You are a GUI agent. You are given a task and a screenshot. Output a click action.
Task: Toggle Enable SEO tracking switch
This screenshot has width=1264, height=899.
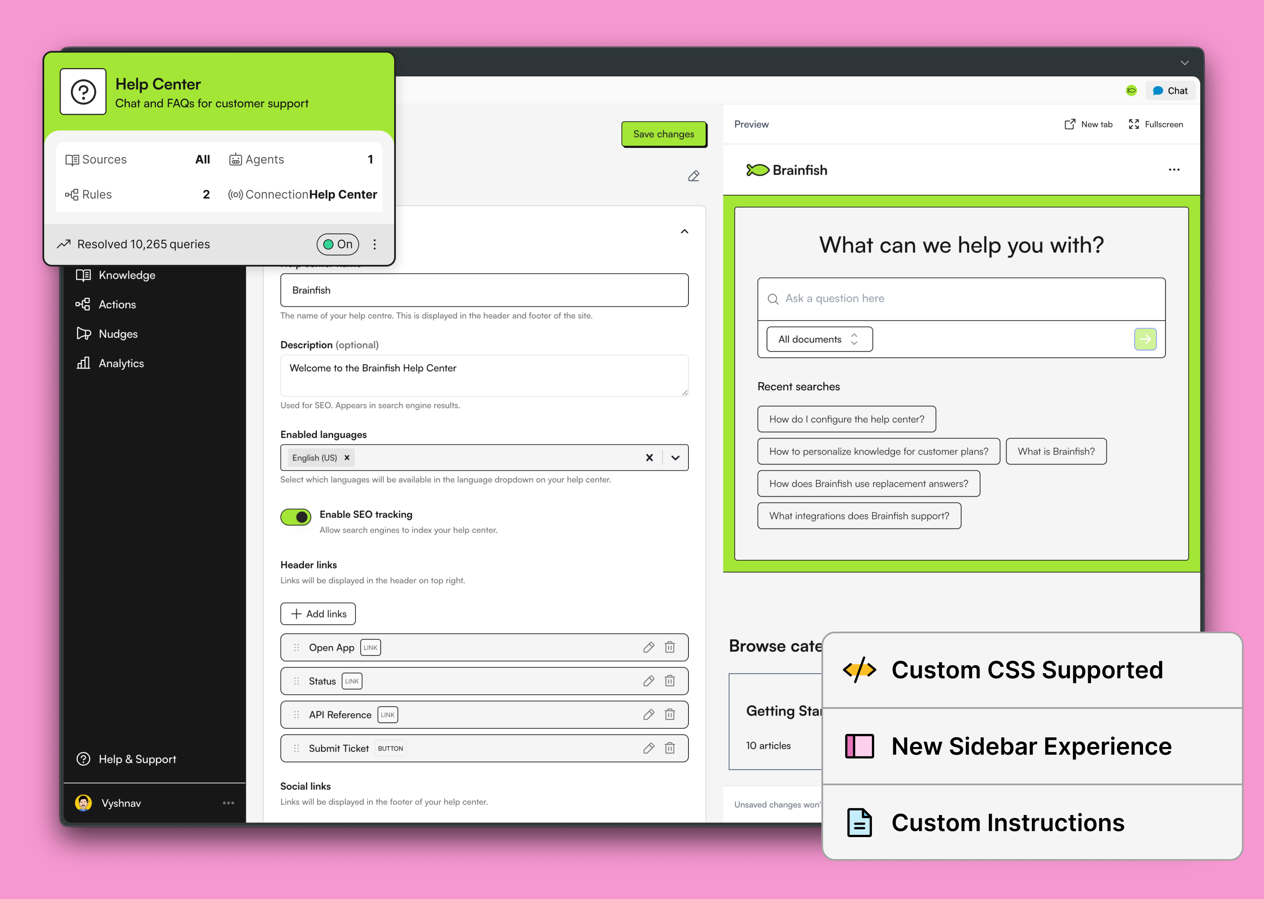[x=296, y=517]
